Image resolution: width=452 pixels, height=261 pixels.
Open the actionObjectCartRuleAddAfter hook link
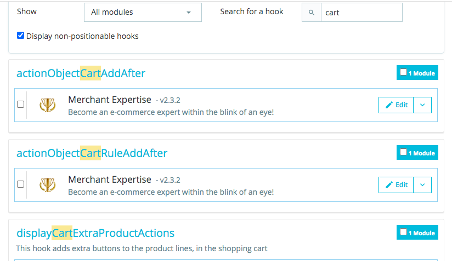click(92, 153)
